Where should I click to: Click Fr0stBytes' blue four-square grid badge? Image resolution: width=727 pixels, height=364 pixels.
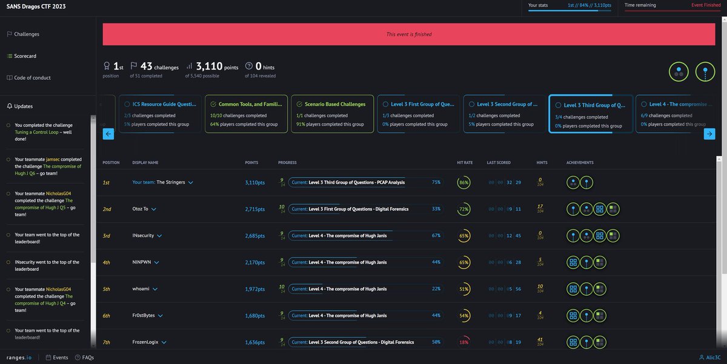(x=573, y=316)
